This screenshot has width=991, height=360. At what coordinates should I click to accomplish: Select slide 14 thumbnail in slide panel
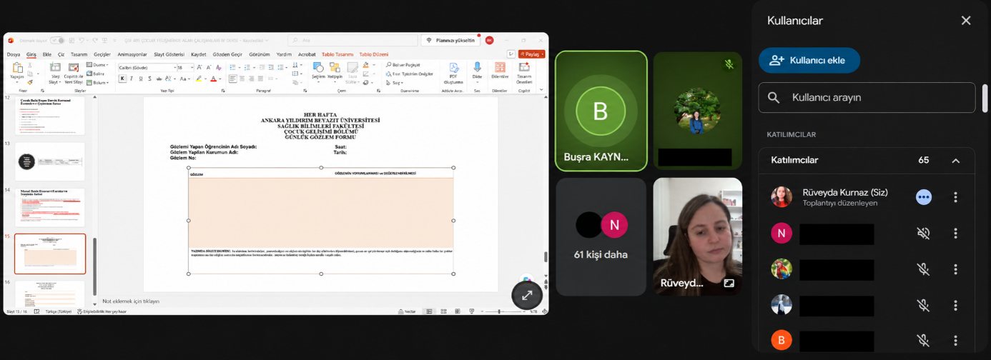(50, 207)
